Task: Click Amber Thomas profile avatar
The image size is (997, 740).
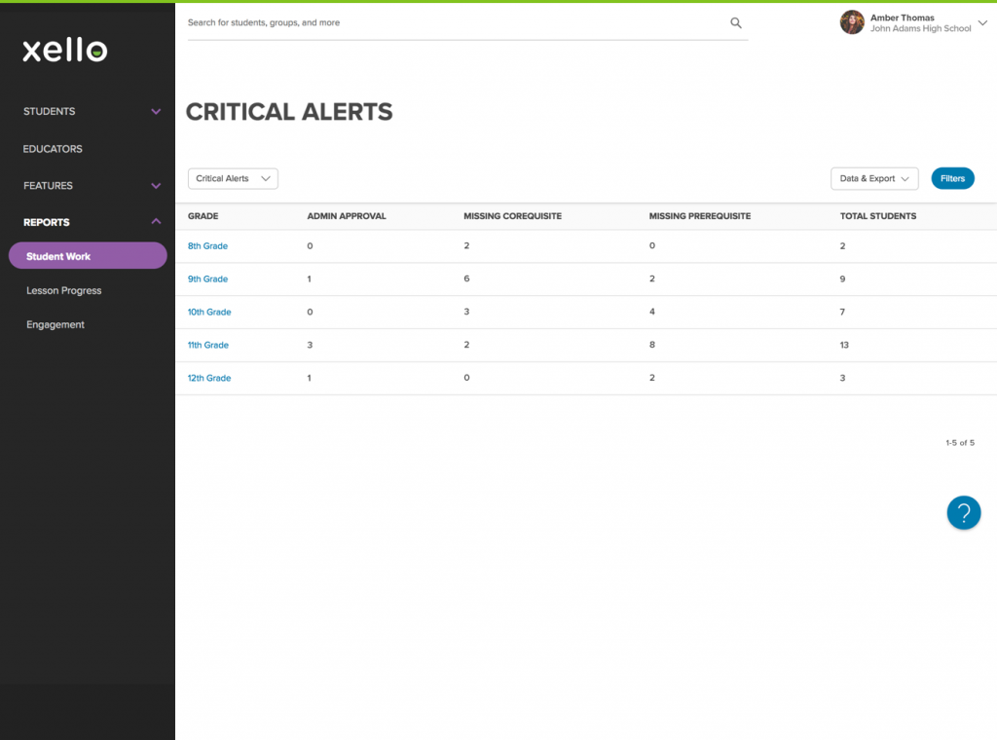Action: [852, 22]
